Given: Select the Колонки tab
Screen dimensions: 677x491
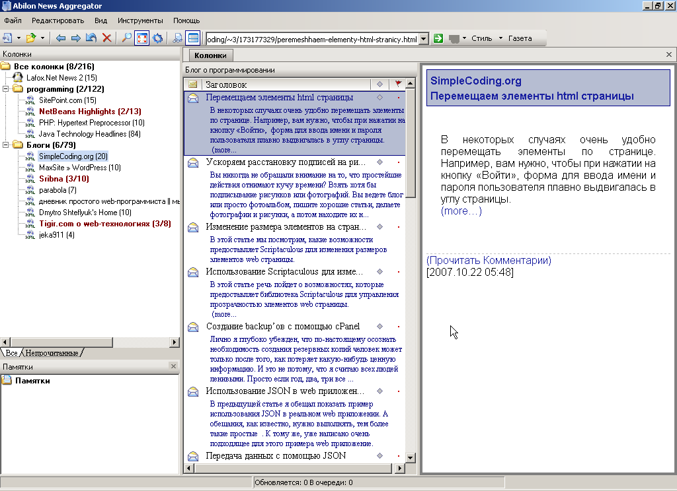Looking at the screenshot, I should 210,55.
